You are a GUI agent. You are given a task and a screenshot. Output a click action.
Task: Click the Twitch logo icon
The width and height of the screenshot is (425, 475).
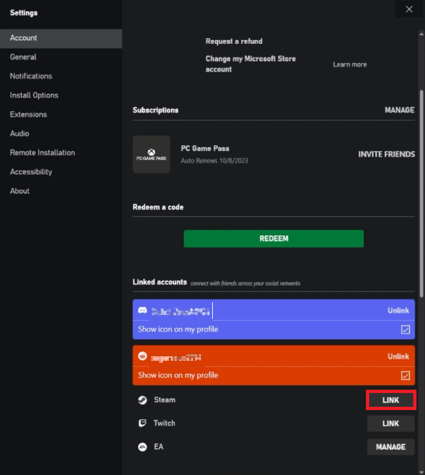[142, 423]
